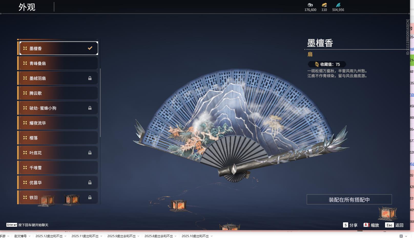This screenshot has height=240, width=414.
Task: Click the 扇 category label
Action: [310, 54]
